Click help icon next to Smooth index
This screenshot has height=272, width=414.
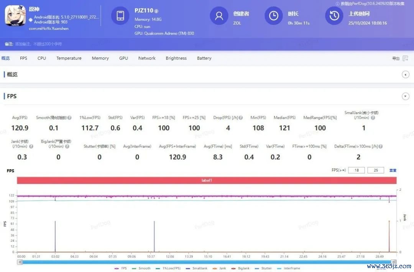69,118
